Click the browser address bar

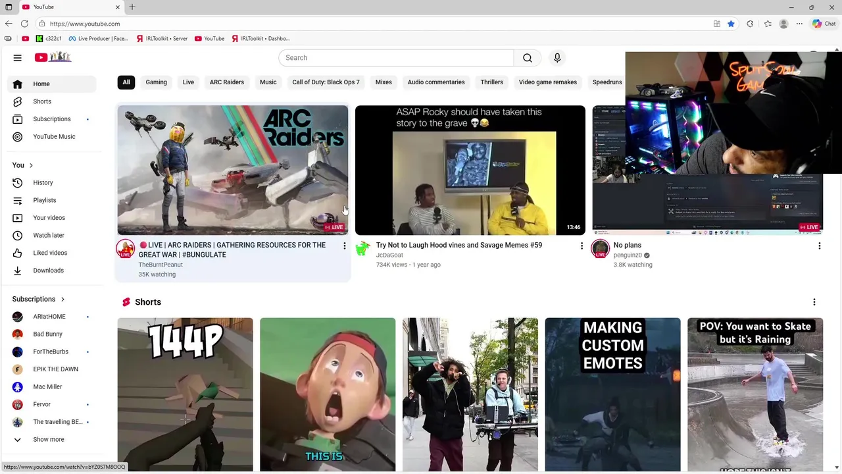[375, 24]
